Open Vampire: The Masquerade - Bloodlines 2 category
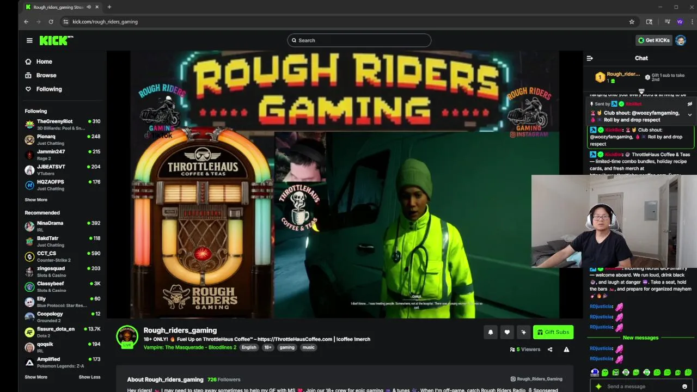Image resolution: width=697 pixels, height=392 pixels. pyautogui.click(x=190, y=347)
